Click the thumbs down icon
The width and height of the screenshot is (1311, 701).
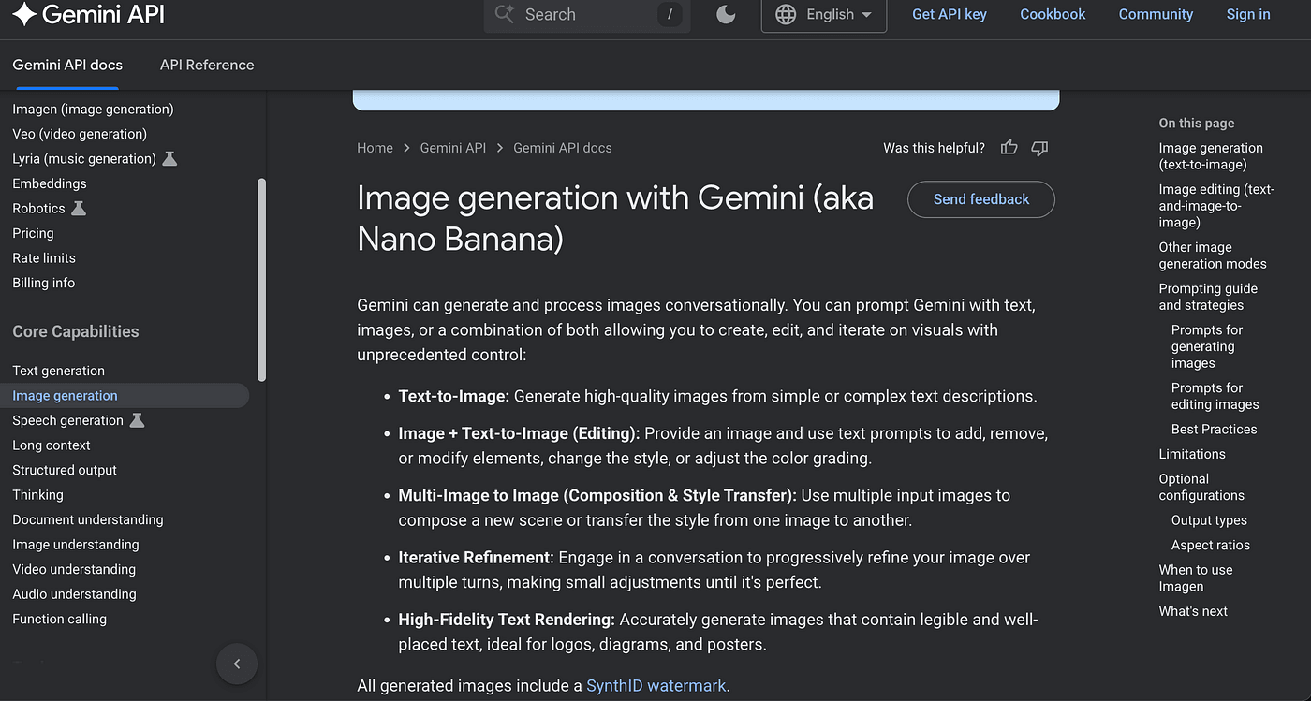(x=1039, y=148)
